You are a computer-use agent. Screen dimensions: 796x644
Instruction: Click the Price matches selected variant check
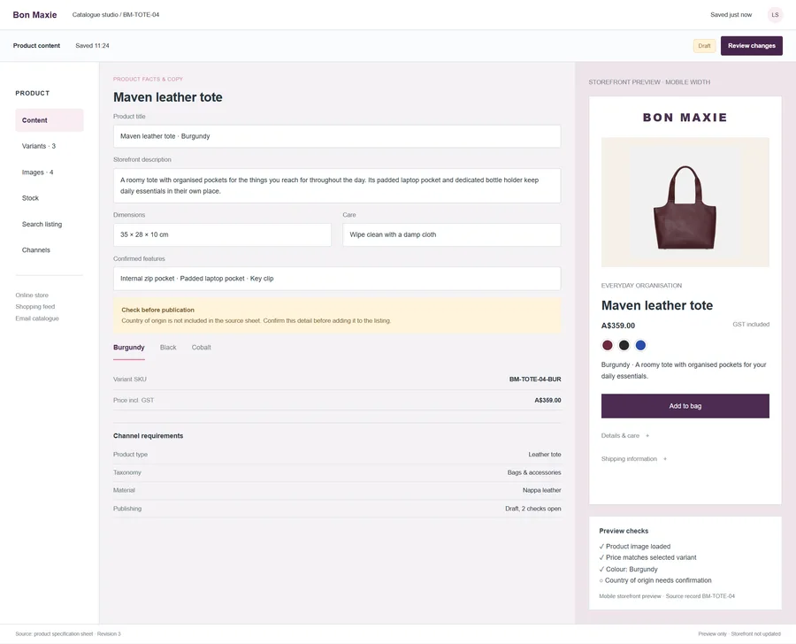coord(647,557)
